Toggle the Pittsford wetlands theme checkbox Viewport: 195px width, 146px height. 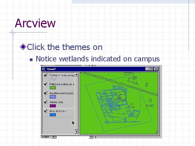click(46, 84)
